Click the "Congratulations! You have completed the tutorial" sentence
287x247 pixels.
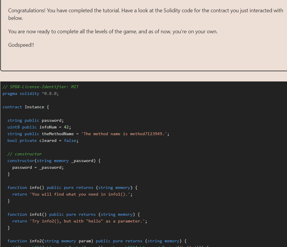pos(64,11)
